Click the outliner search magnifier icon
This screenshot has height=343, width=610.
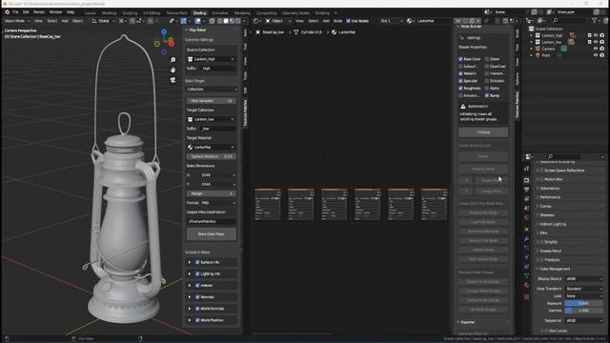point(555,21)
